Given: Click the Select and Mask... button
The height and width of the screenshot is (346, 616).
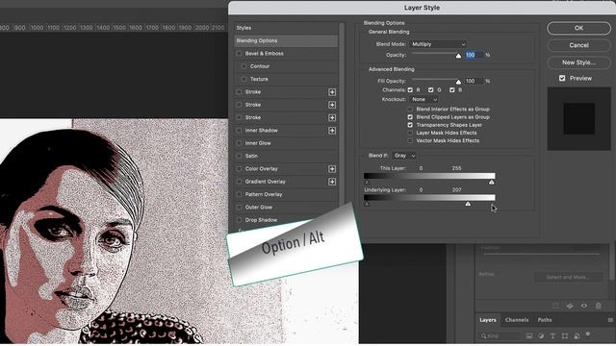Looking at the screenshot, I should 569,278.
